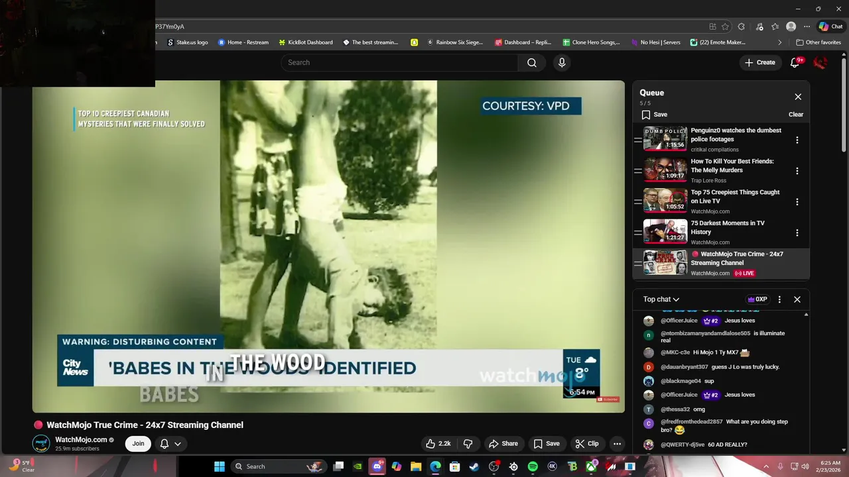Click the browser address bar URL
Screen dimensions: 849x477
170,26
